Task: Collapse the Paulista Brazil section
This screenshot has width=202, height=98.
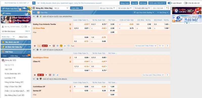Action: point(34,79)
